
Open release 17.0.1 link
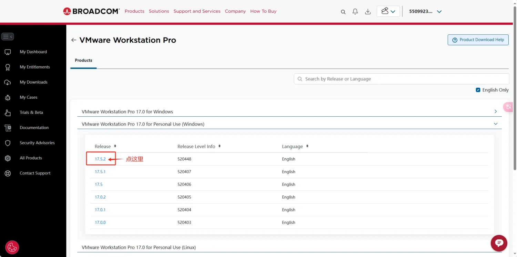(100, 210)
